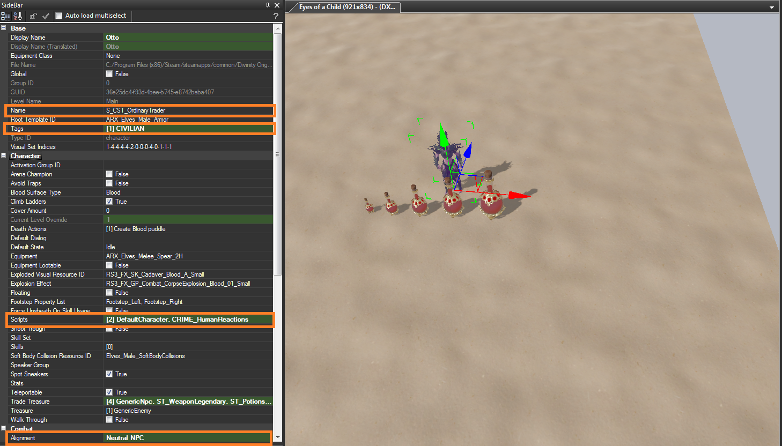Collapse the Character section
The height and width of the screenshot is (446, 782).
pos(4,155)
